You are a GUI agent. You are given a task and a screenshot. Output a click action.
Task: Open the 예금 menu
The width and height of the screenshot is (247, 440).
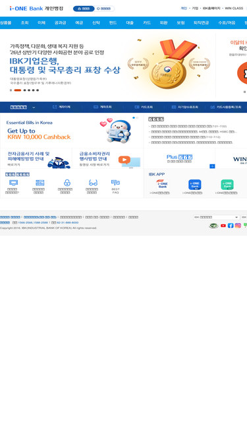coord(79,22)
